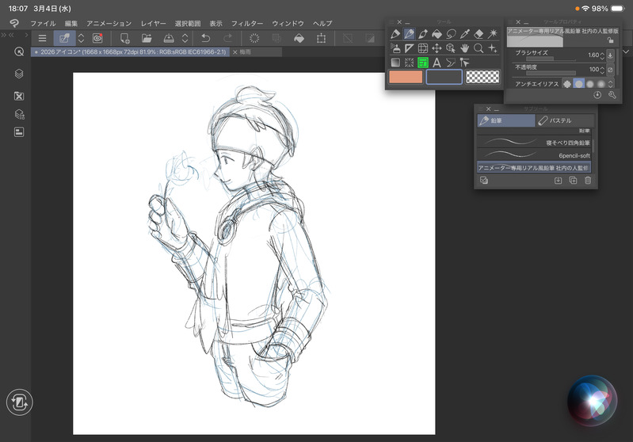Click the Undo arrow in command bar
The image size is (633, 442).
click(206, 38)
